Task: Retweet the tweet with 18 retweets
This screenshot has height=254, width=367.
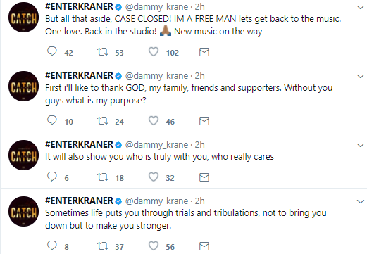Action: [103, 177]
